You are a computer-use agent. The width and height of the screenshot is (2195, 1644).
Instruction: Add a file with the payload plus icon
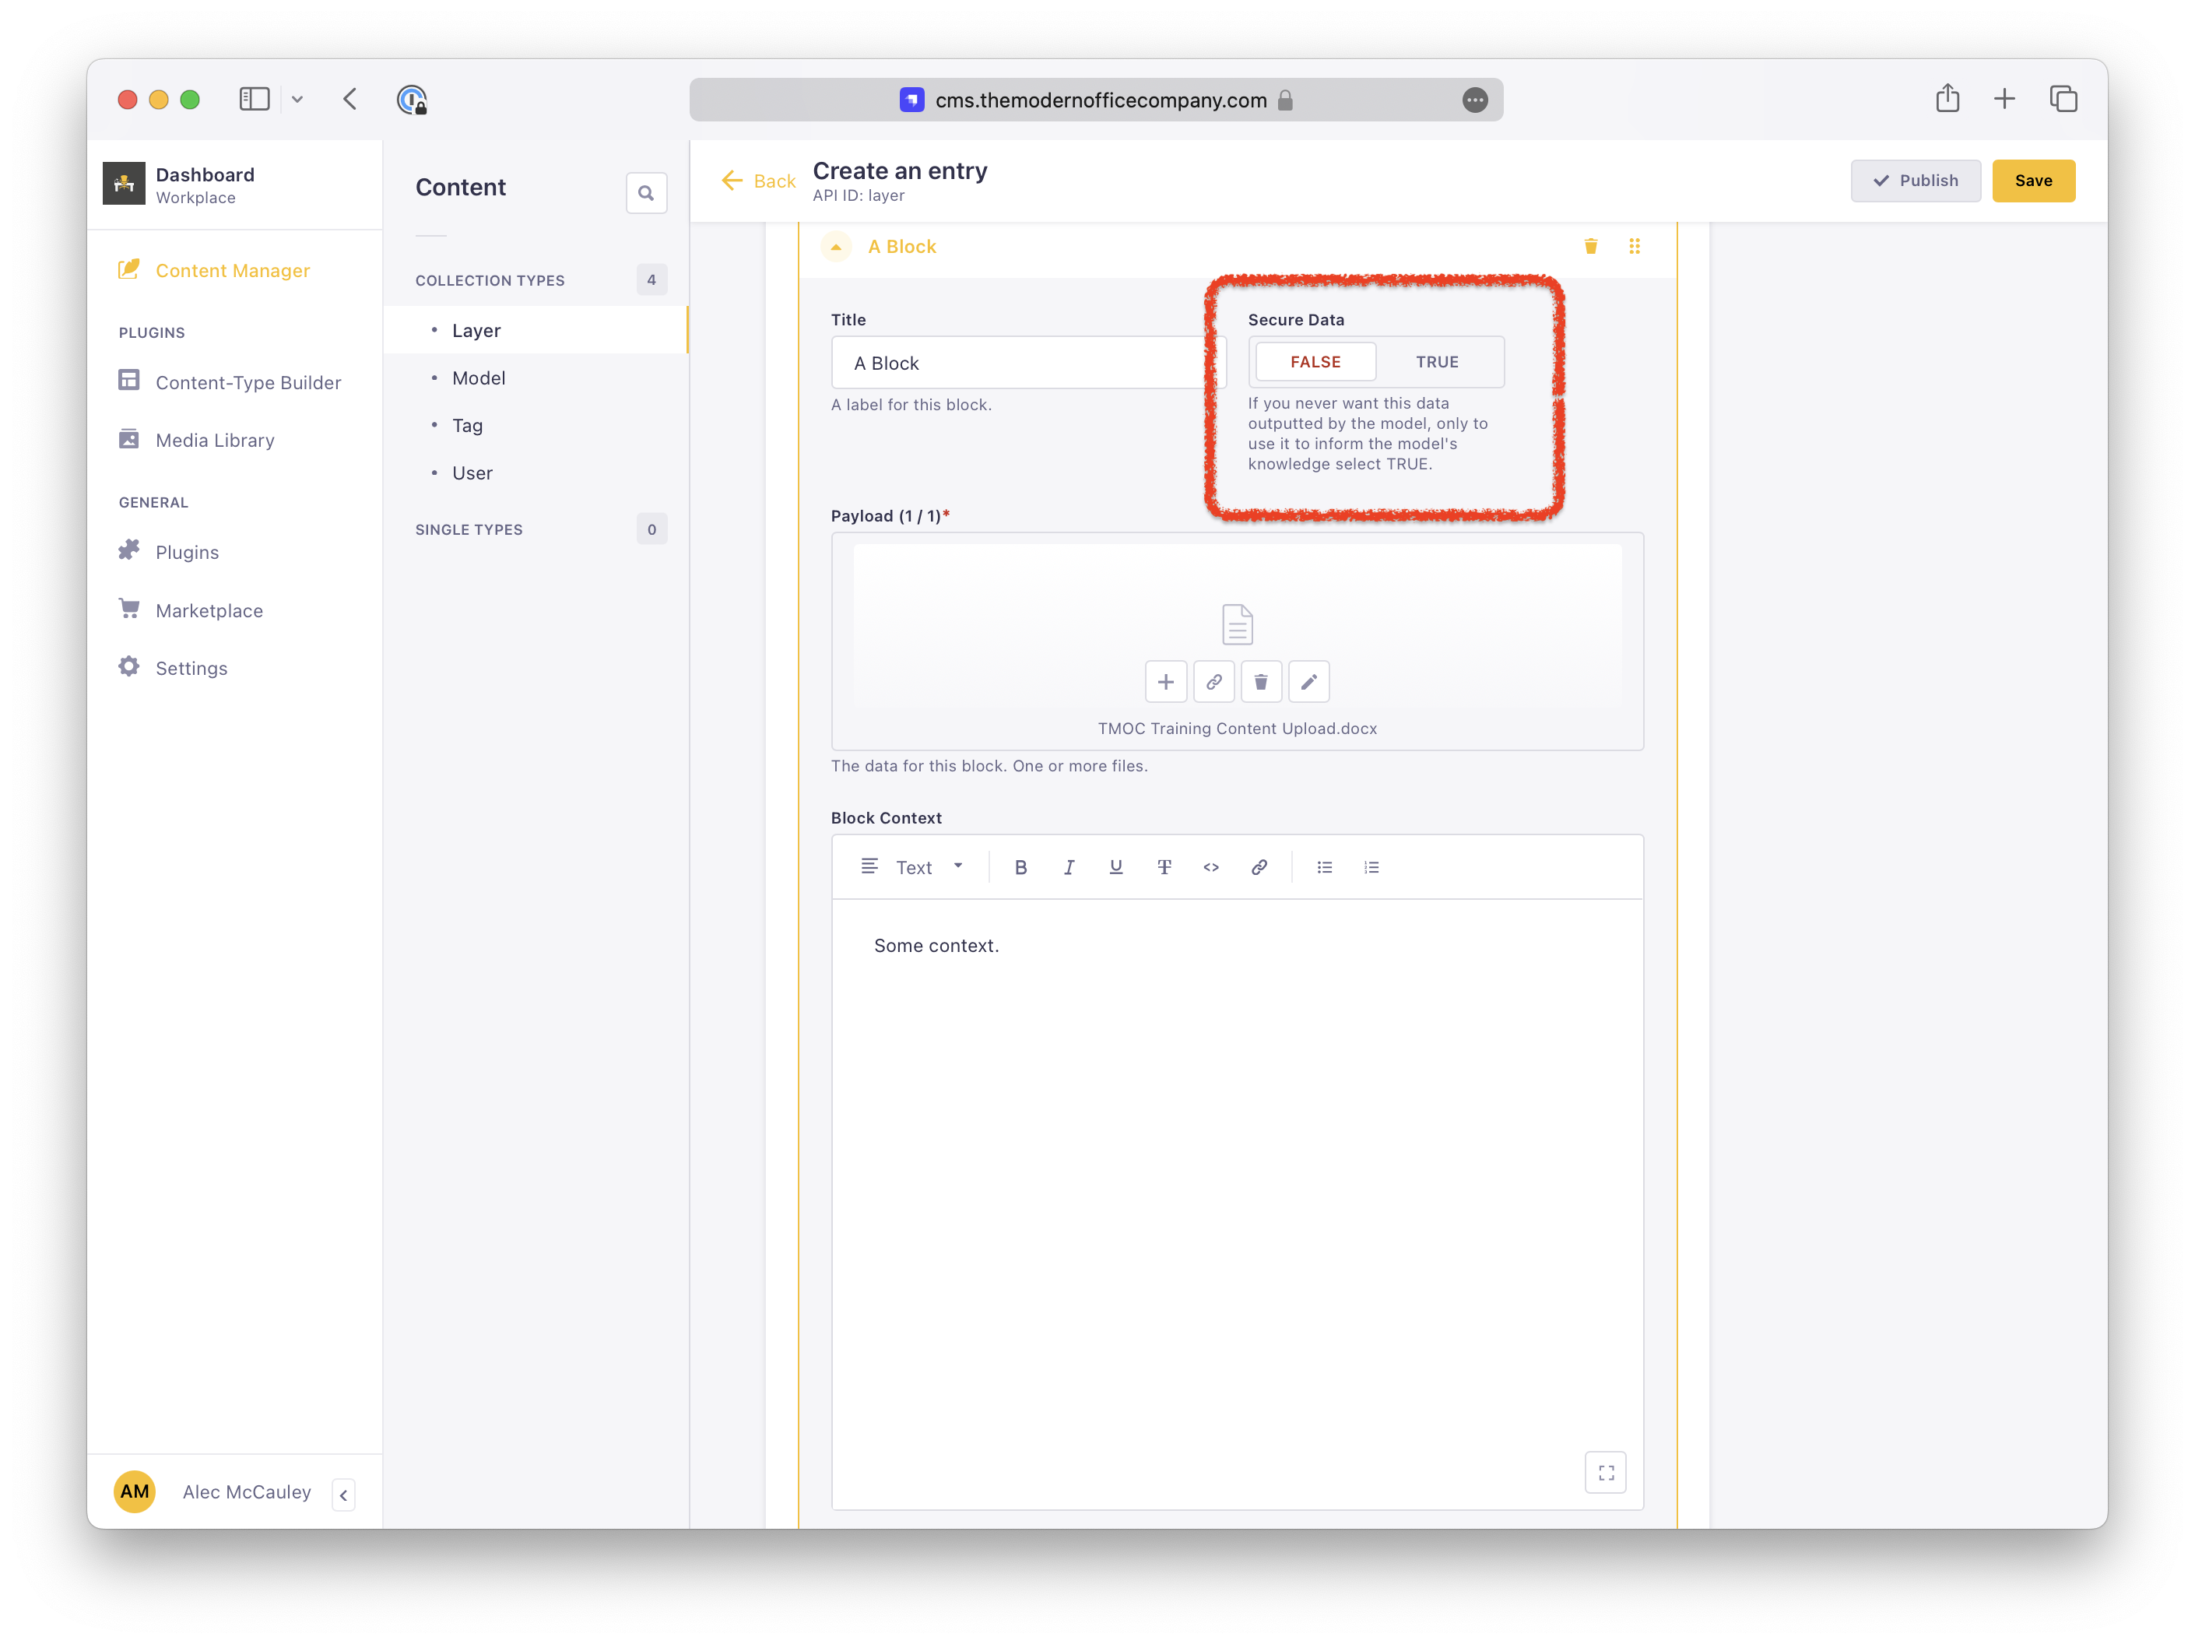(x=1165, y=682)
